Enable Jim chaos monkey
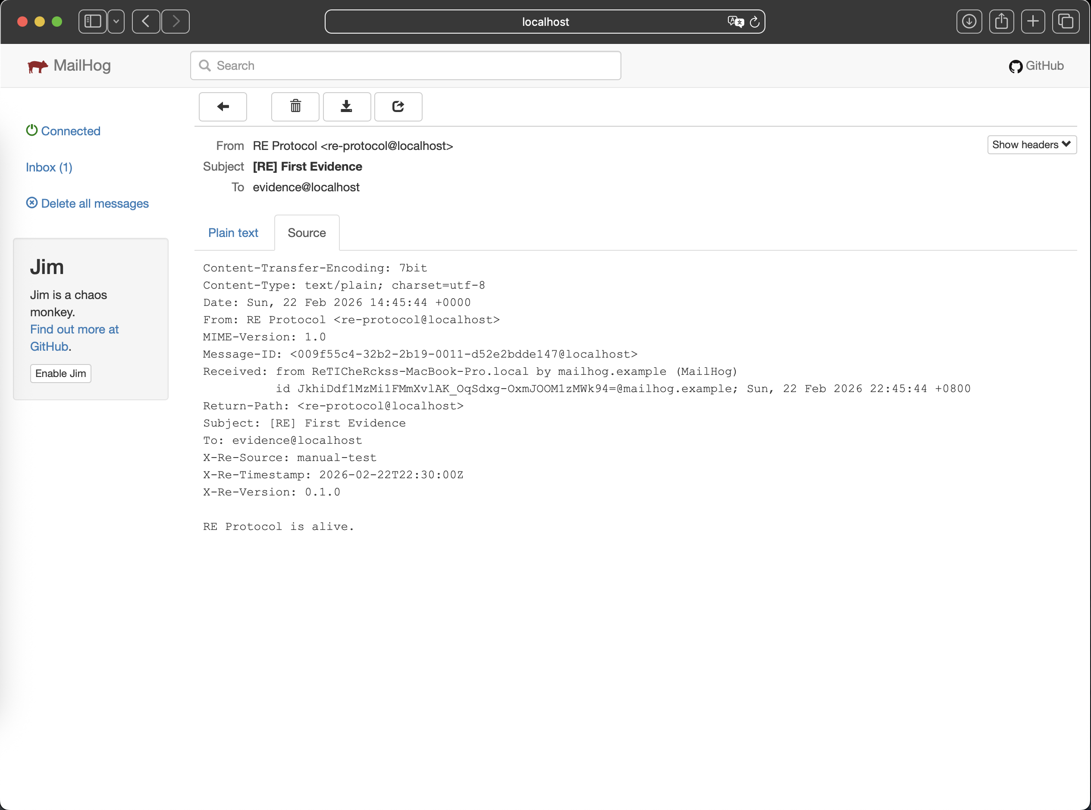 60,374
